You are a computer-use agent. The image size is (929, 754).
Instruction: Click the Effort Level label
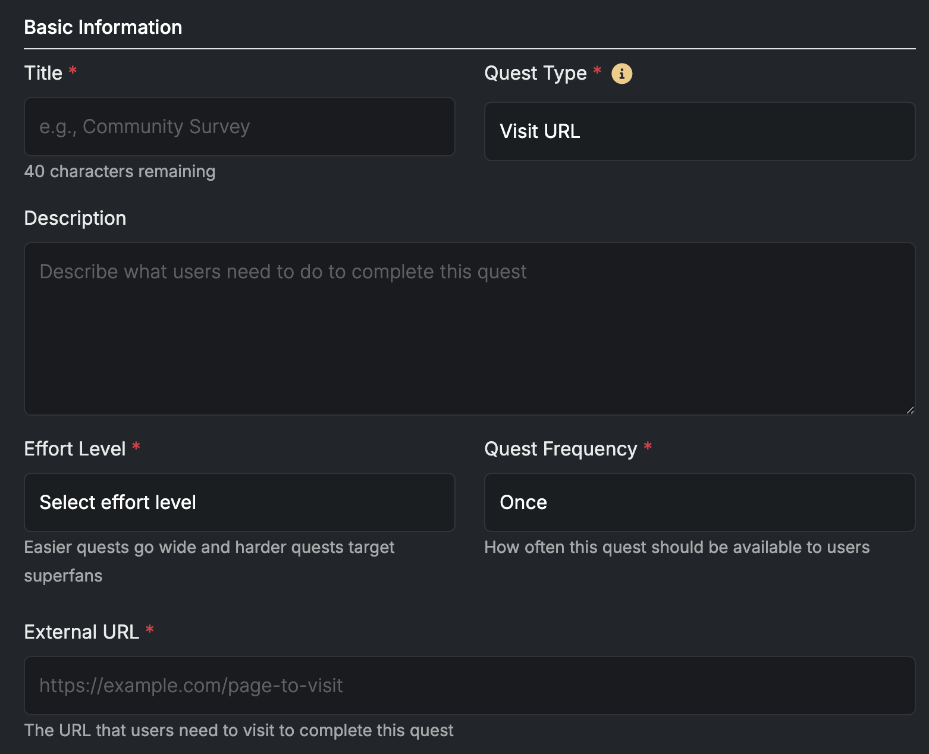75,449
